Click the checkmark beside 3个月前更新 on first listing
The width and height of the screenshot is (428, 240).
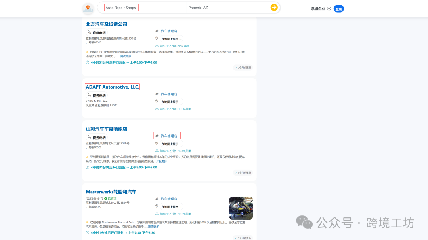tap(235, 68)
